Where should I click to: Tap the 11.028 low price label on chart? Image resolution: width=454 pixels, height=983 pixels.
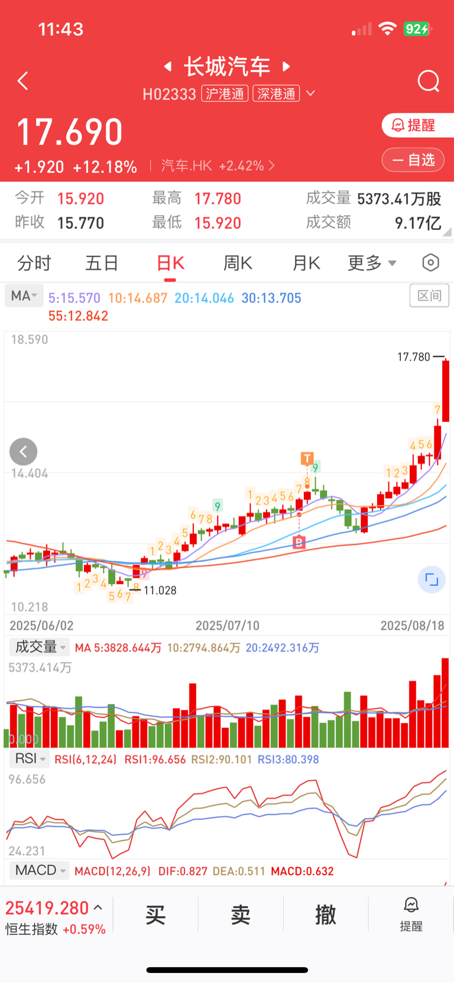(160, 591)
